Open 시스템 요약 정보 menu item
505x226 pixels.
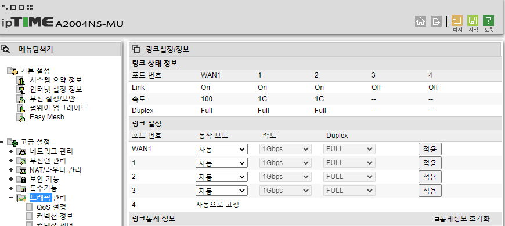click(56, 80)
